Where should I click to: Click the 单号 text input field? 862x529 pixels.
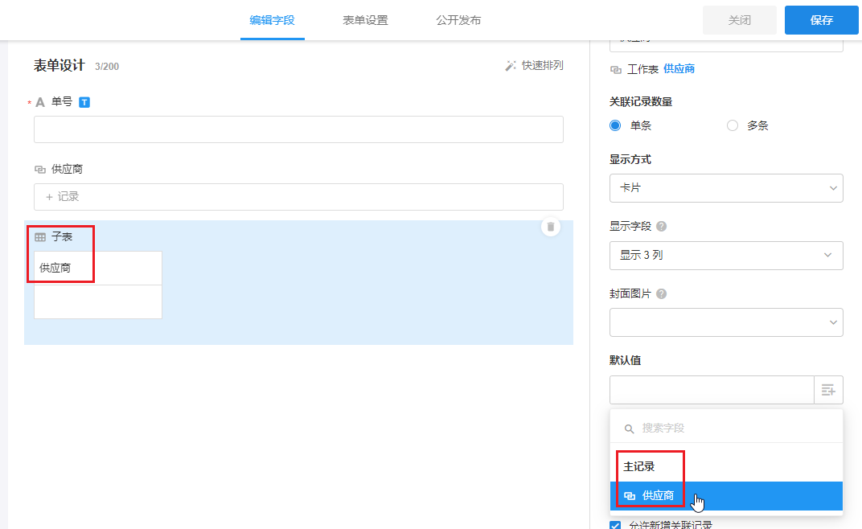[298, 129]
